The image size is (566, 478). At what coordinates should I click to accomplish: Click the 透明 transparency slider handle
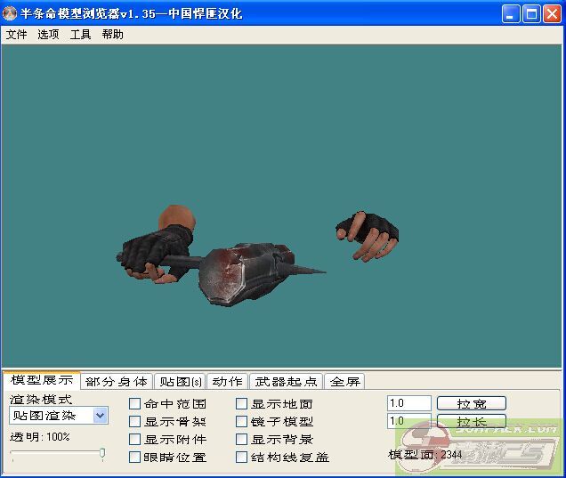coord(102,454)
